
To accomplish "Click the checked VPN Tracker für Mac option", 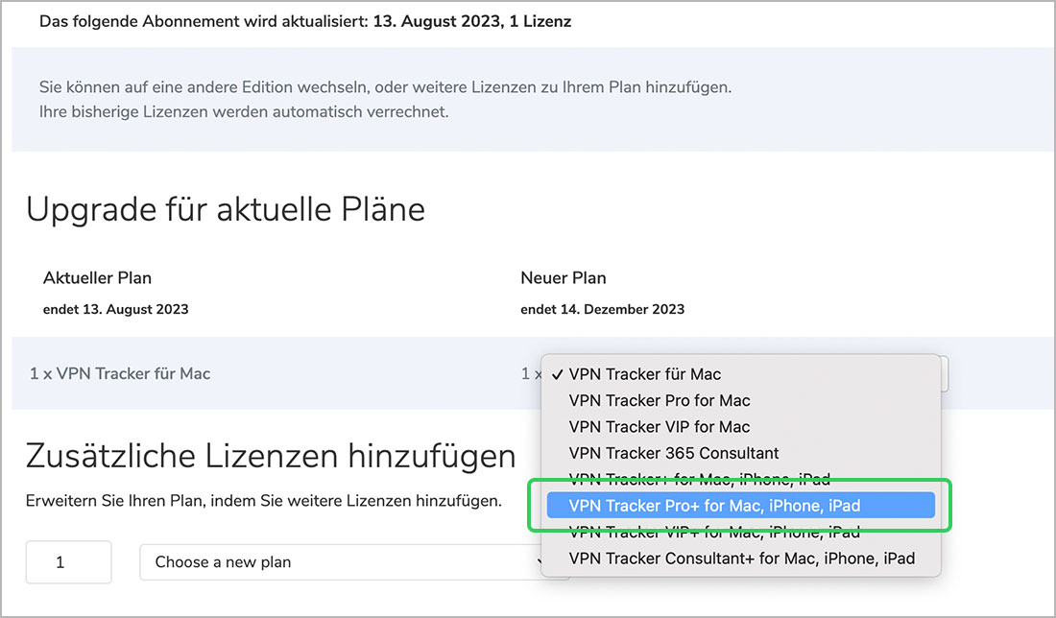I will pos(645,374).
